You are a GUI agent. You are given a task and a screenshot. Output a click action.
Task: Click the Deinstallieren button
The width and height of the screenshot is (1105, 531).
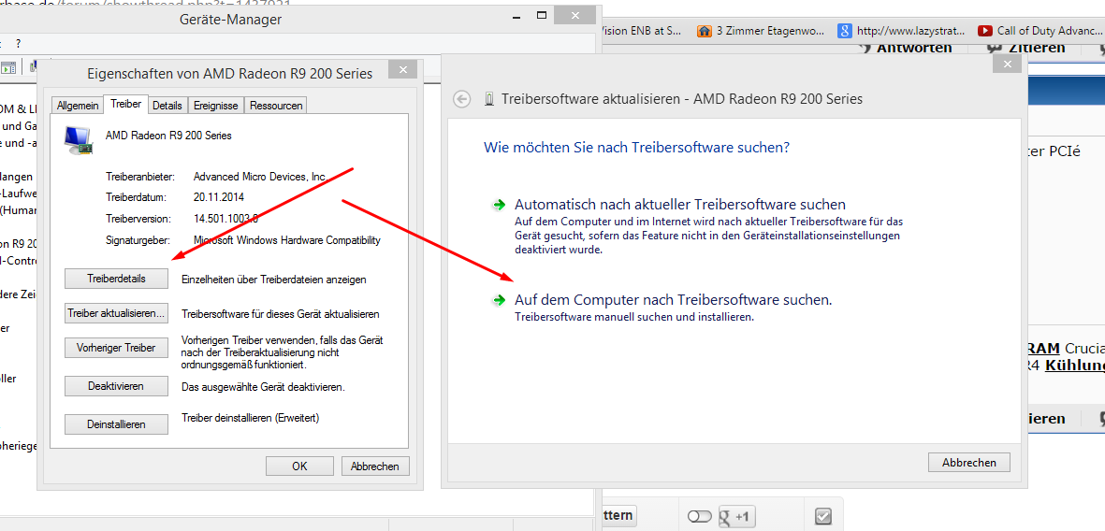pyautogui.click(x=116, y=423)
